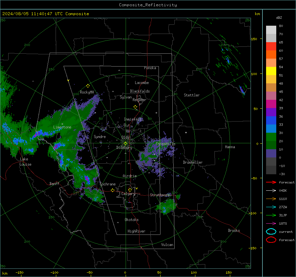This screenshot has height=277, width=296.
Task: Click the Lacombe label
Action: 142,83
